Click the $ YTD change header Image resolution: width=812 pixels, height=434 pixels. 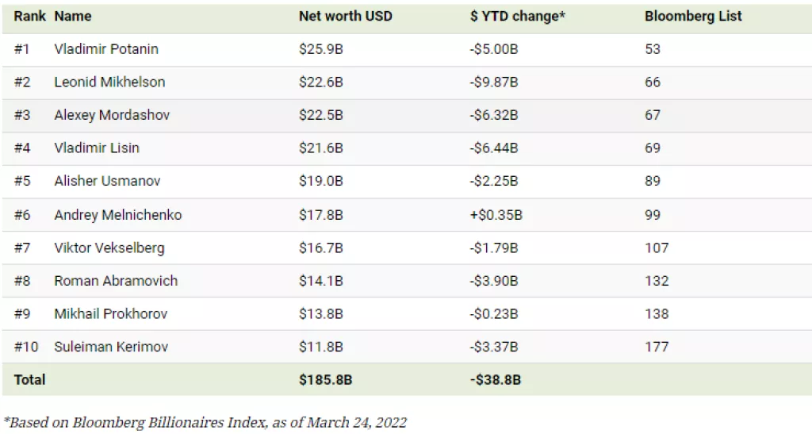[x=517, y=16]
